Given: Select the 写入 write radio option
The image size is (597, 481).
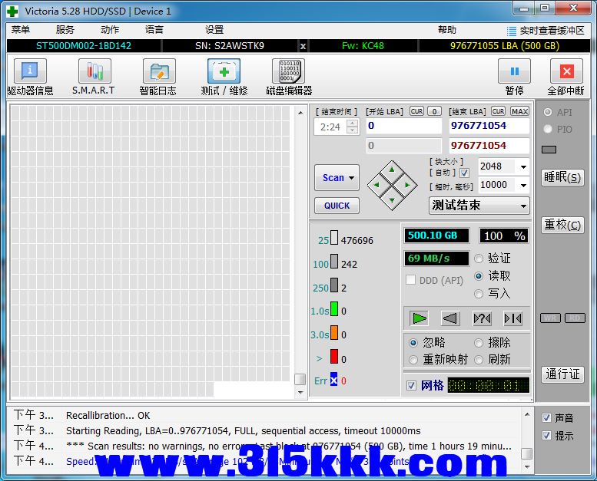Looking at the screenshot, I should click(x=479, y=293).
